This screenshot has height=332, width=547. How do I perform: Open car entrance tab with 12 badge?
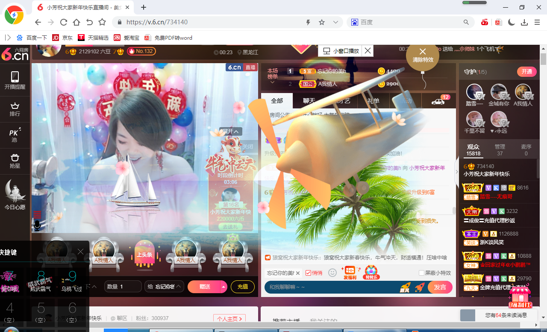coord(439,101)
